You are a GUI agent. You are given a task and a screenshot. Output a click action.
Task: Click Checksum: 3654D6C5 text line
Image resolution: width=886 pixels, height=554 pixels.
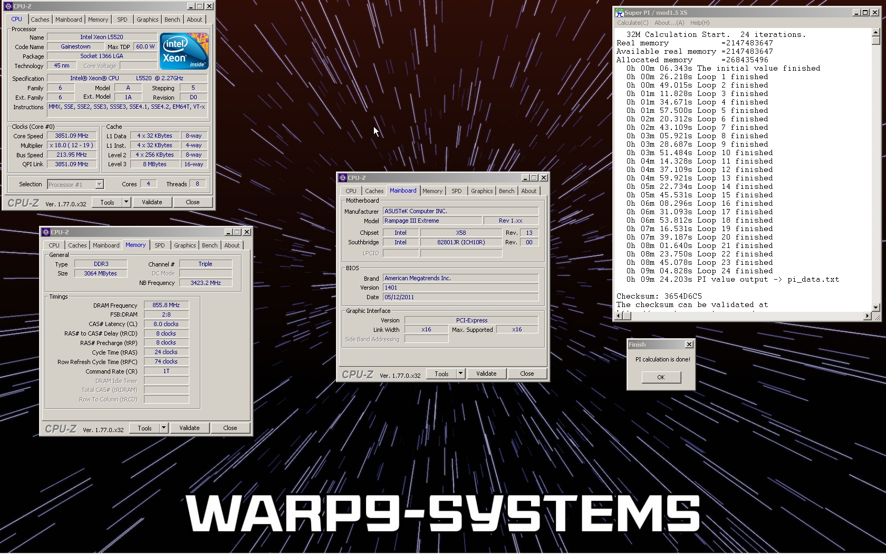659,297
